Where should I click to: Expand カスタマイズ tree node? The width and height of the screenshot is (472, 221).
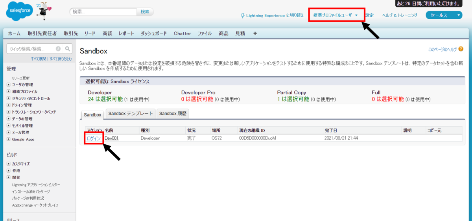click(9, 164)
